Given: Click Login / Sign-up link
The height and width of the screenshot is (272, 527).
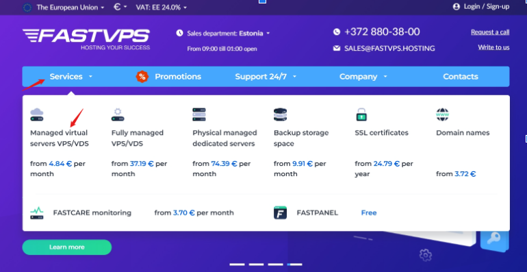Looking at the screenshot, I should 487,6.
